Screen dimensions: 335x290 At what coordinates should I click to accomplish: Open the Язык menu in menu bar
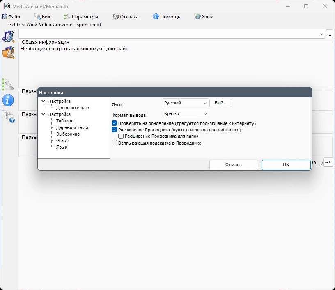click(x=204, y=17)
